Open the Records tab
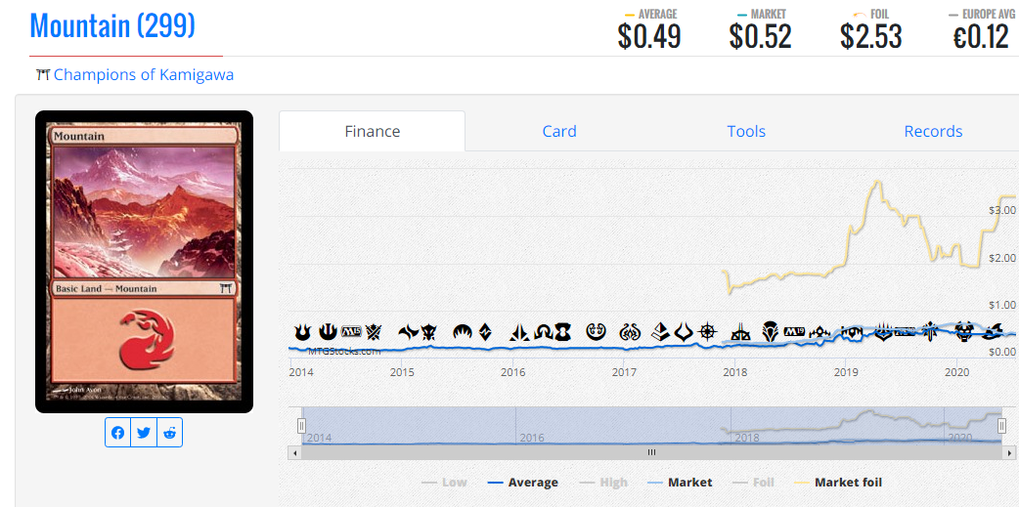Screen dimensions: 1019x507 pyautogui.click(x=933, y=132)
